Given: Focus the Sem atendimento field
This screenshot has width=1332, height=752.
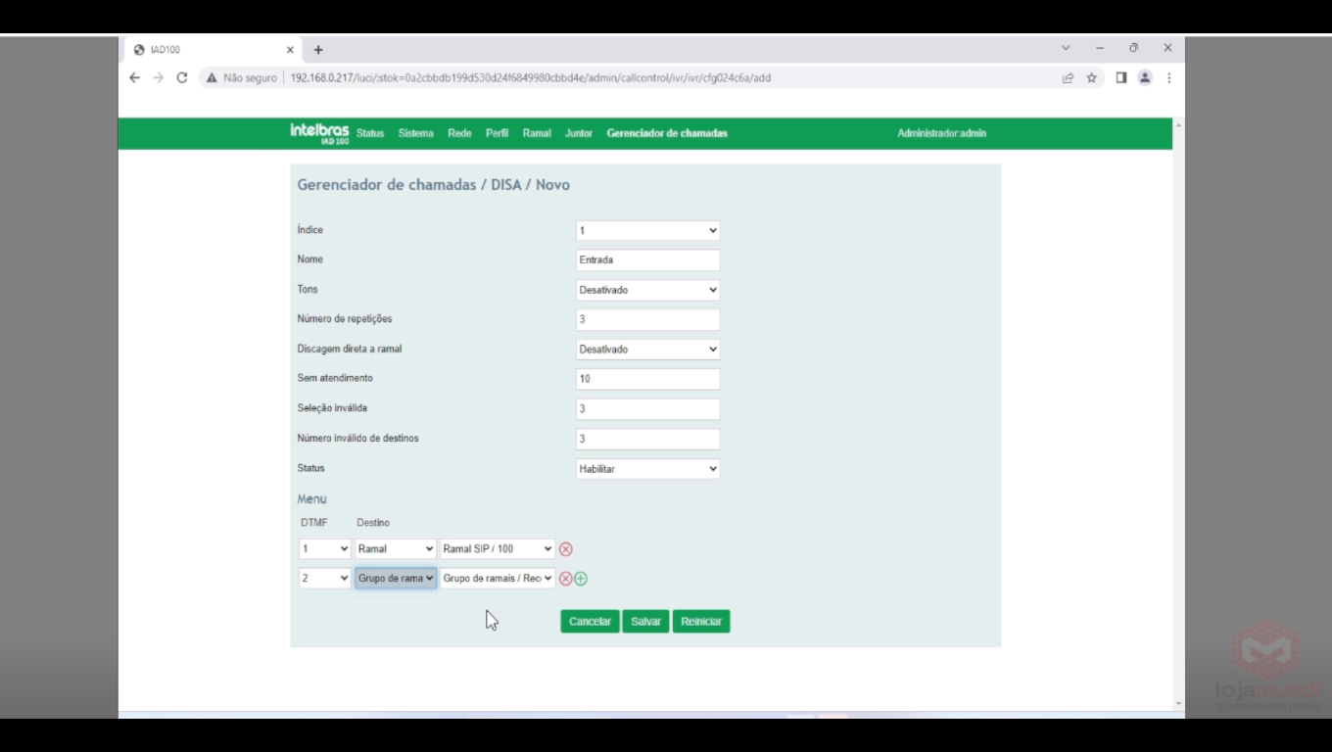Looking at the screenshot, I should click(x=647, y=379).
